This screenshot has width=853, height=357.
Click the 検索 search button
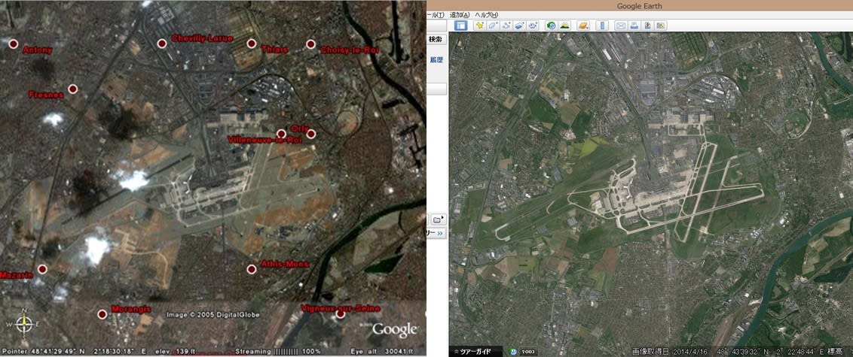coord(436,39)
